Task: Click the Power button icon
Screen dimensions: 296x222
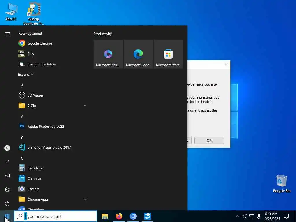Action: (x=7, y=204)
